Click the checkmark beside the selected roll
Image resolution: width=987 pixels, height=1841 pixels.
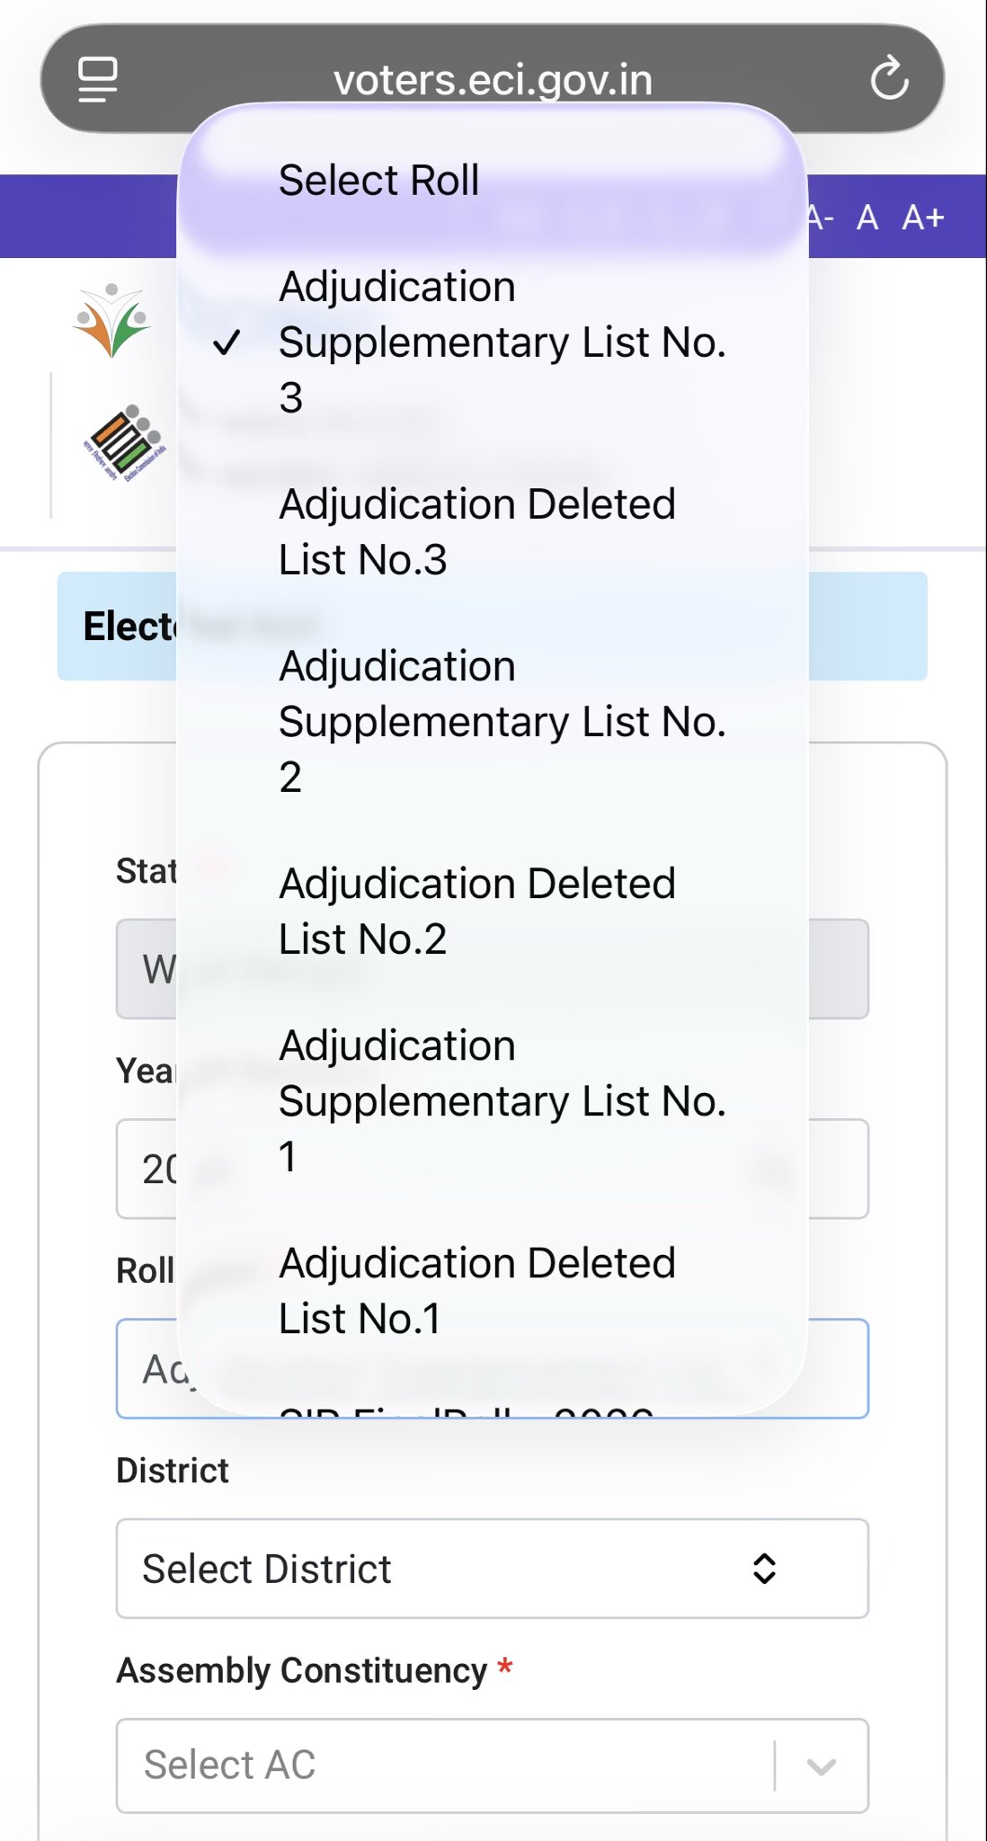pos(227,342)
